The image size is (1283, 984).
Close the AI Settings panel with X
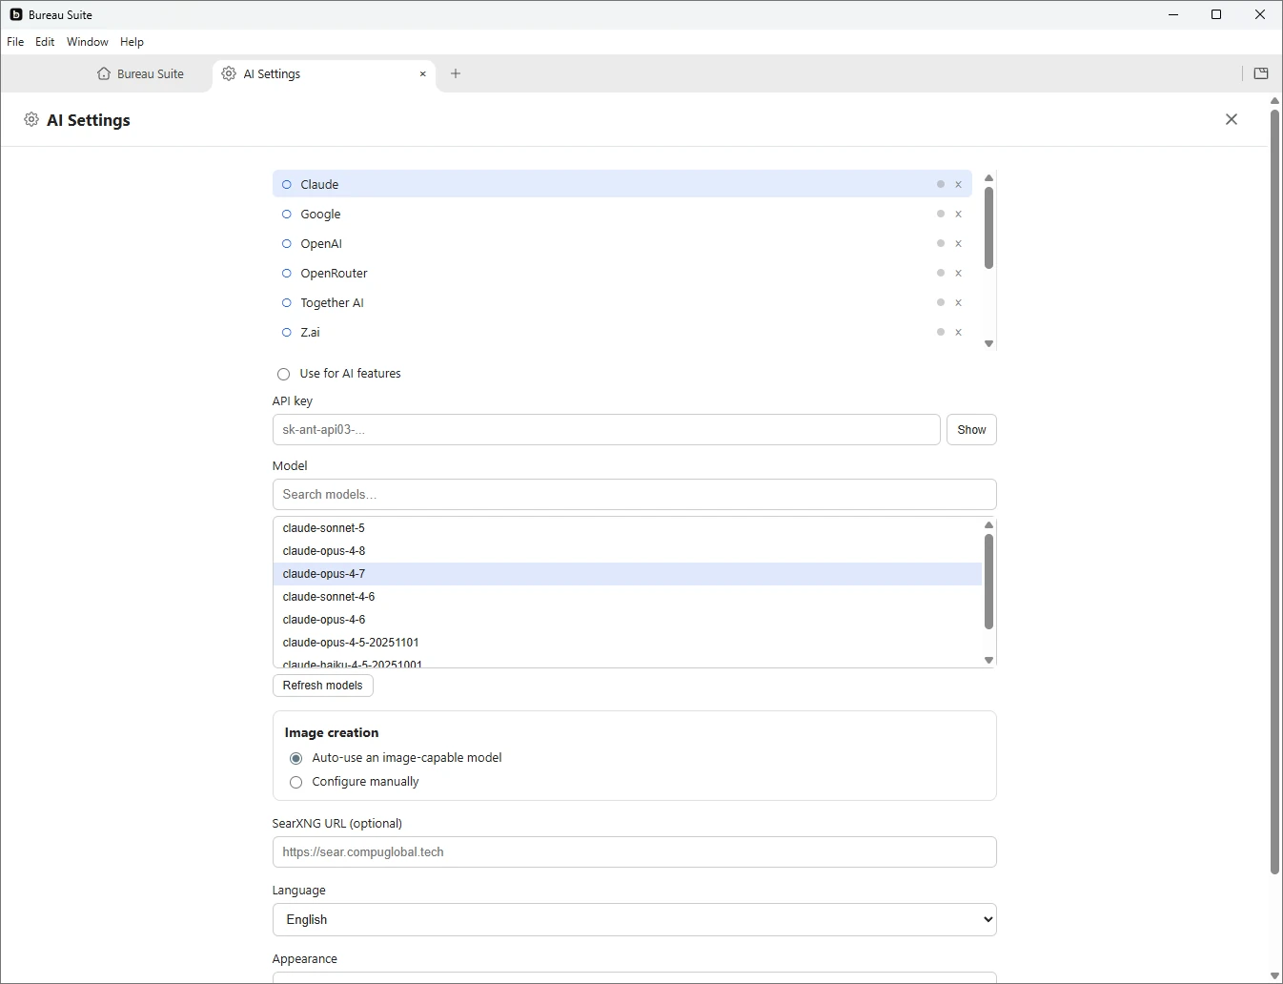1232,119
